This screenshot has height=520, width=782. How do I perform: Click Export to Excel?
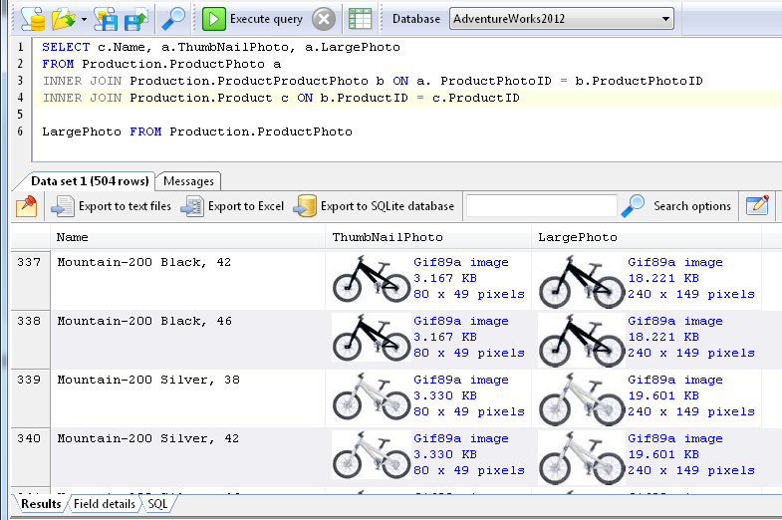click(234, 206)
